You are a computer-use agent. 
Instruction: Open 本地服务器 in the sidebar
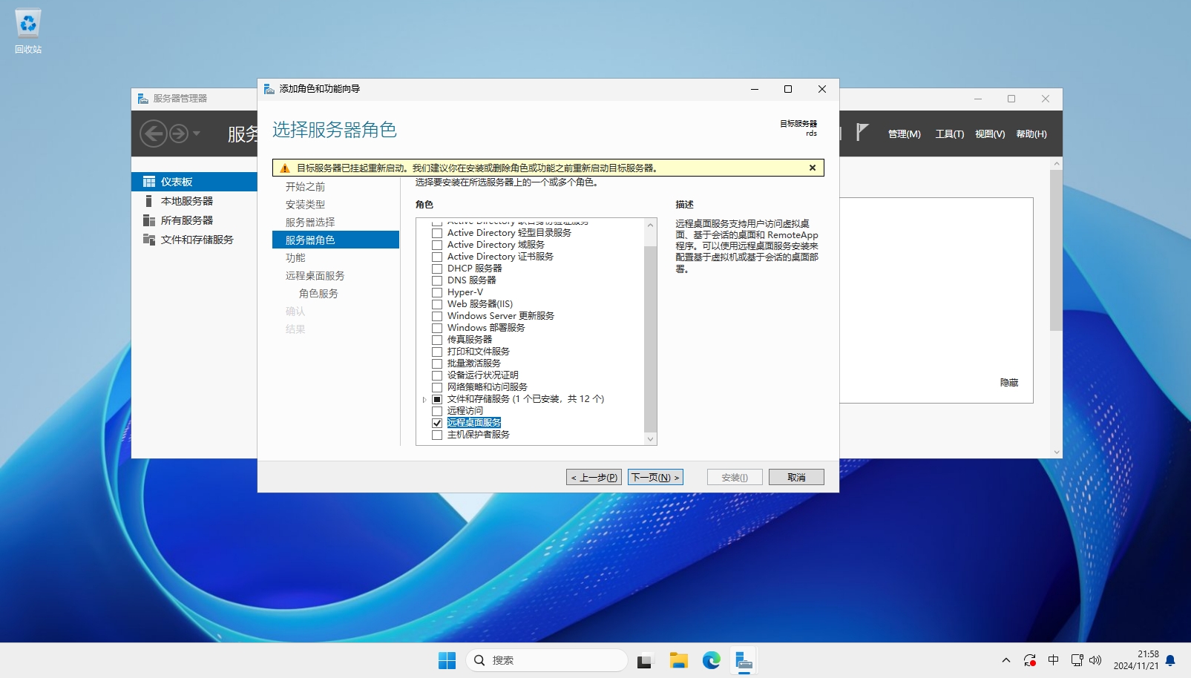coord(186,201)
